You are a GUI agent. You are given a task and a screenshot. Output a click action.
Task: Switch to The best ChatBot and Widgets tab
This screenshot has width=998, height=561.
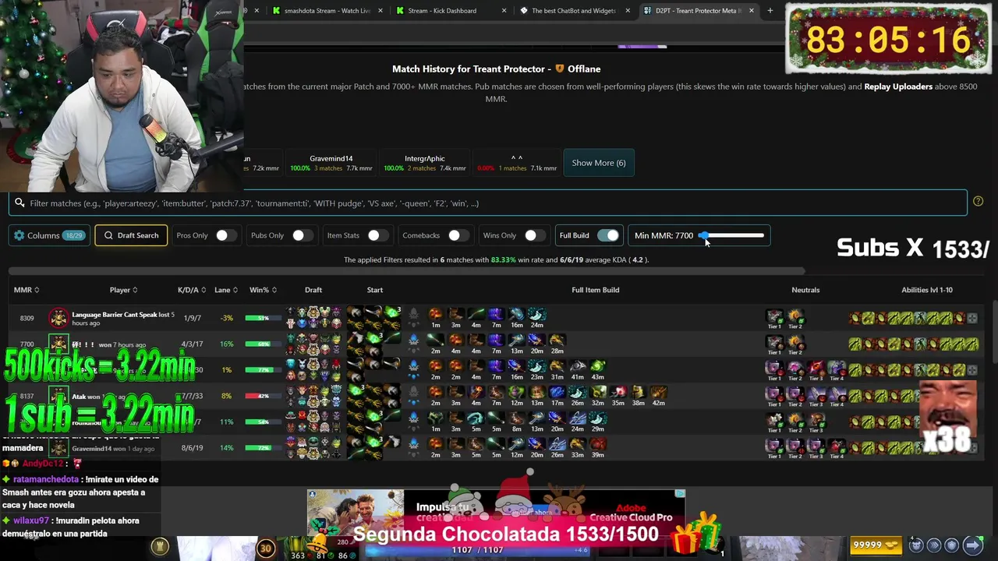pos(575,11)
